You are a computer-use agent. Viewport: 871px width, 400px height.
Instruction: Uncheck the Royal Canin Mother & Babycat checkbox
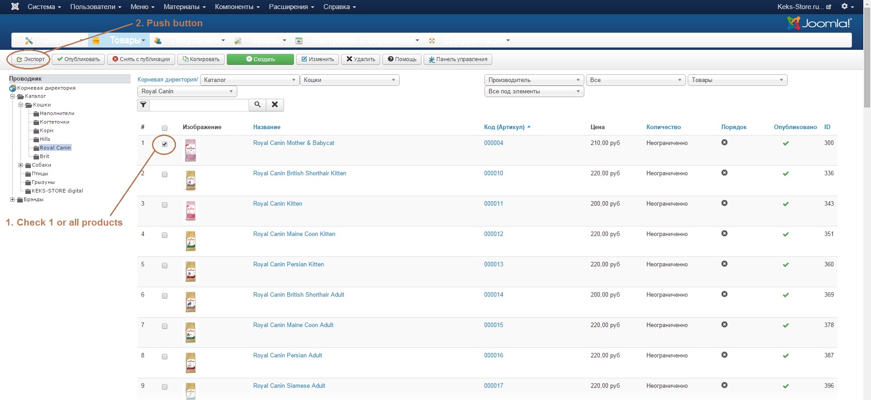point(165,144)
